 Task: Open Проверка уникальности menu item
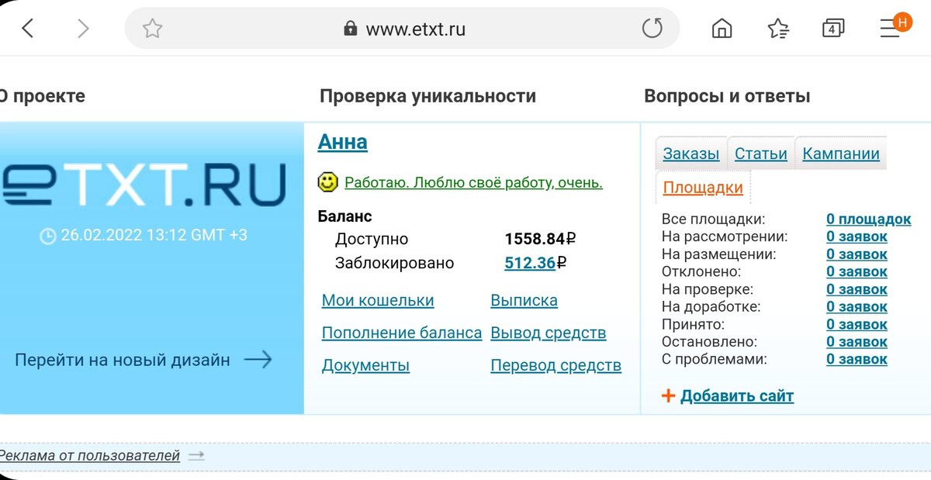point(427,96)
